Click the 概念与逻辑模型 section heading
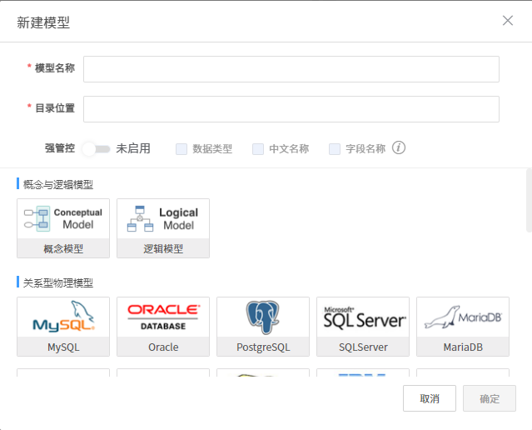Screen dimensions: 532x430 [x=58, y=184]
